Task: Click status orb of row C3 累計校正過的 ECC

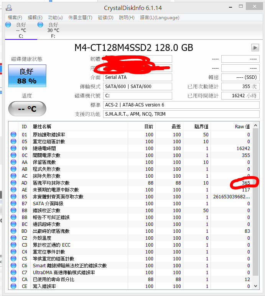Action: pyautogui.click(x=13, y=245)
